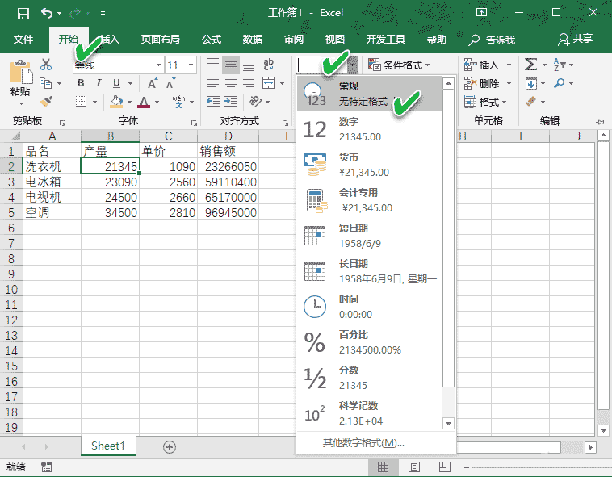612x477 pixels.
Task: Toggle Italic formatting
Action: (x=99, y=83)
